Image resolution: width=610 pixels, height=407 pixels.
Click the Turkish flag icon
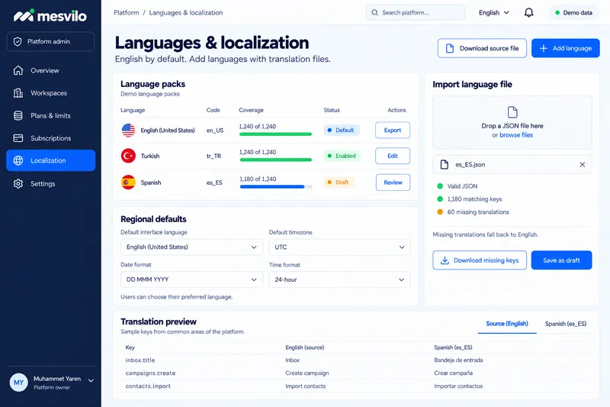pos(128,156)
